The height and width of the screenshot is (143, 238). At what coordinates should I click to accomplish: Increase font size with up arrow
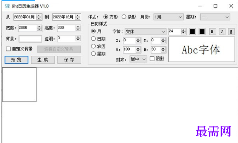coord(183,30)
